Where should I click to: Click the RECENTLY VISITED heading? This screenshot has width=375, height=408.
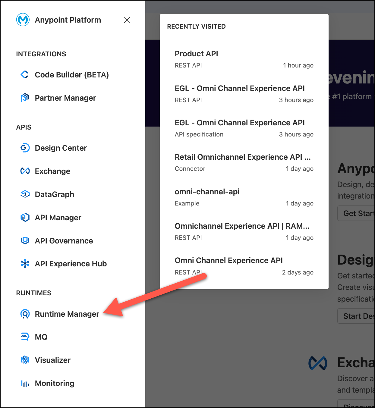196,27
